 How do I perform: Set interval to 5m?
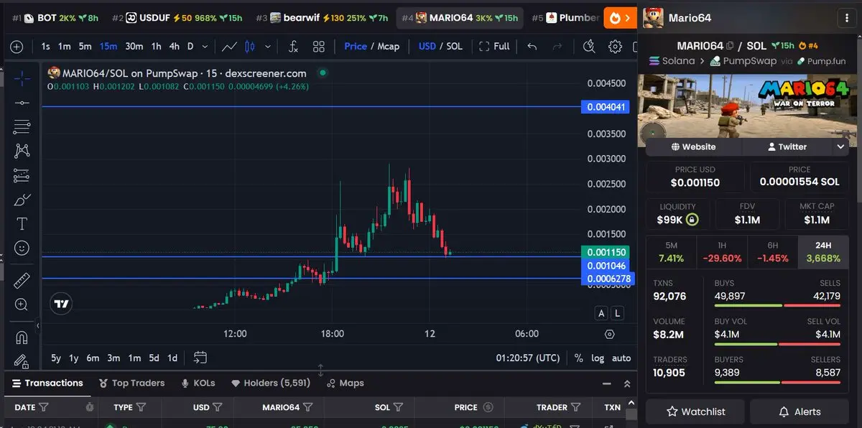[85, 46]
